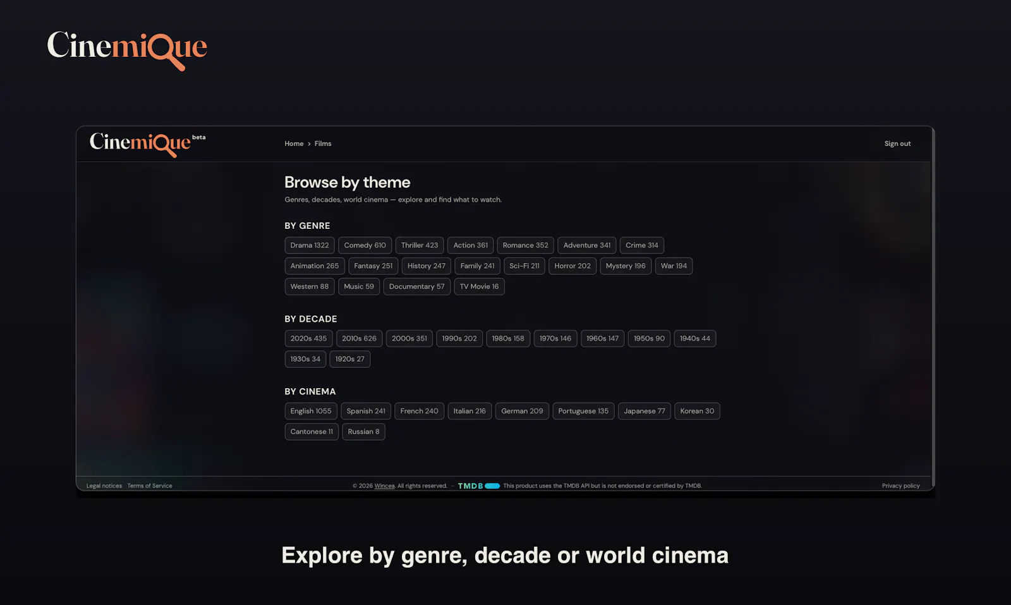Browse the 1970s 146 decade
The width and height of the screenshot is (1011, 605).
tap(555, 339)
